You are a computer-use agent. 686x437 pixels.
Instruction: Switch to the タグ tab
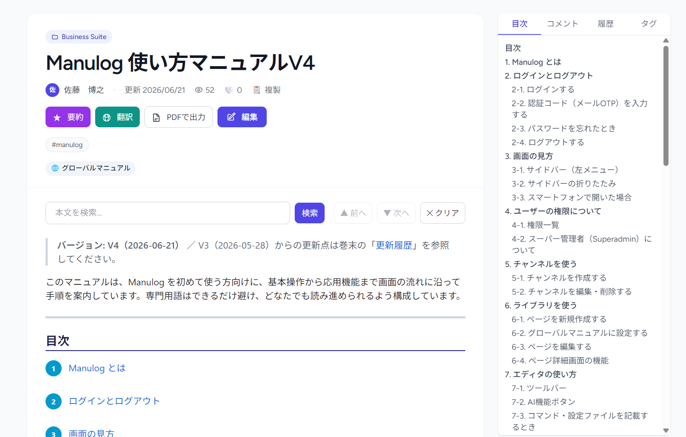pos(649,24)
